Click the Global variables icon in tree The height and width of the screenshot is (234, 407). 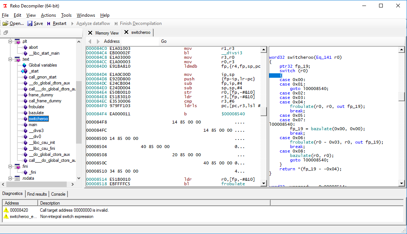pyautogui.click(x=25, y=65)
